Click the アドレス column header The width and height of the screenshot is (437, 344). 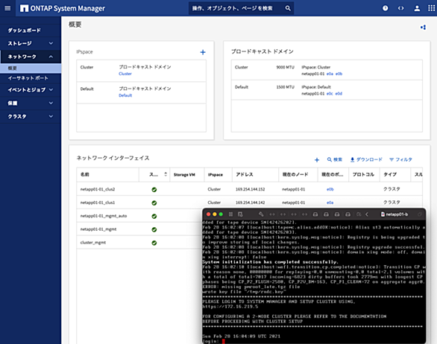pos(255,174)
